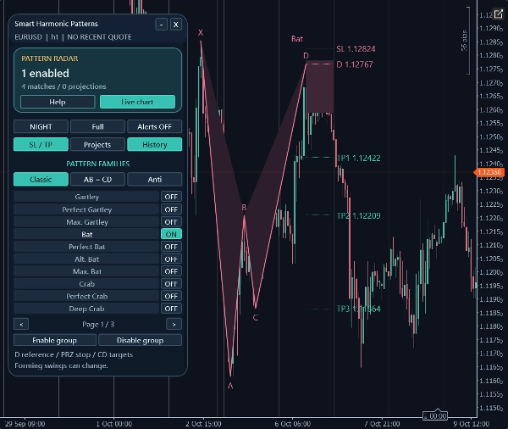Click the TP1 1.12422 level label

tap(359, 158)
